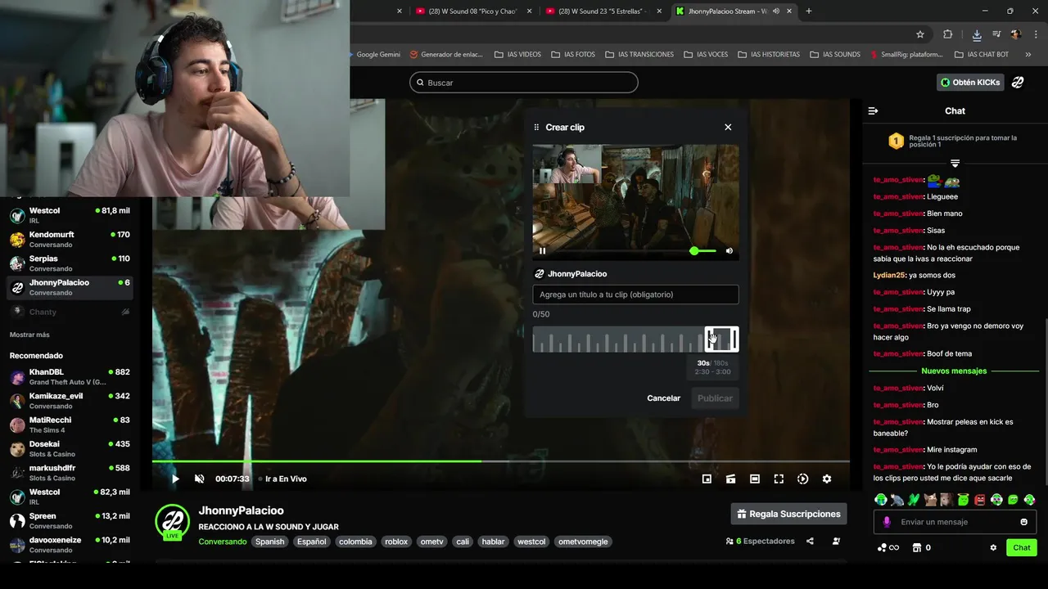Collapse the chat panel with arrow icon
Screen dimensions: 1048x589
point(873,110)
